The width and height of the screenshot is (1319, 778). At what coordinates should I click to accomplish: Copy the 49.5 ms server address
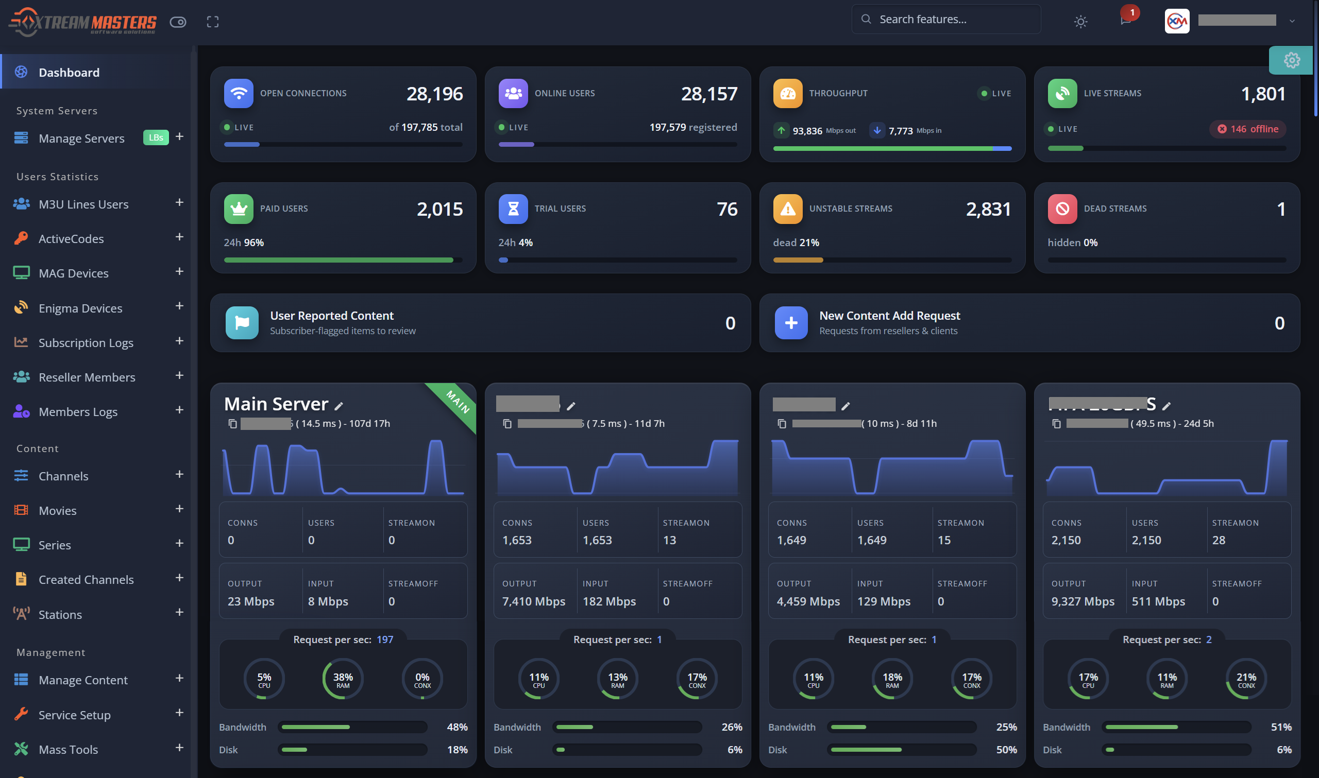pos(1057,424)
